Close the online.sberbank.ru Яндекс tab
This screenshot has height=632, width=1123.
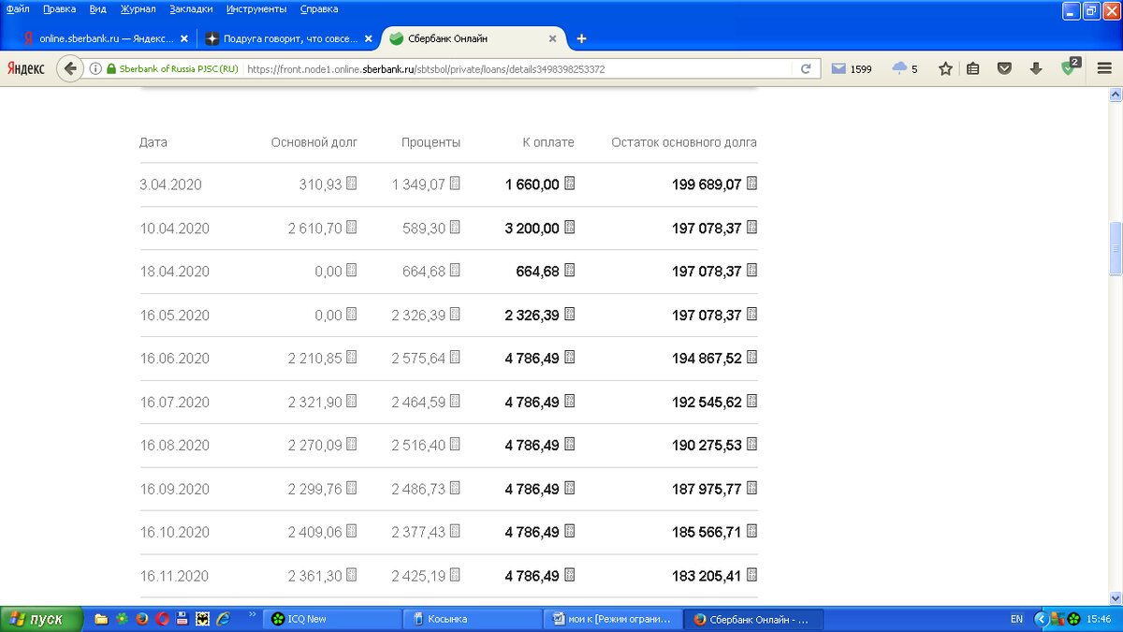pos(183,38)
